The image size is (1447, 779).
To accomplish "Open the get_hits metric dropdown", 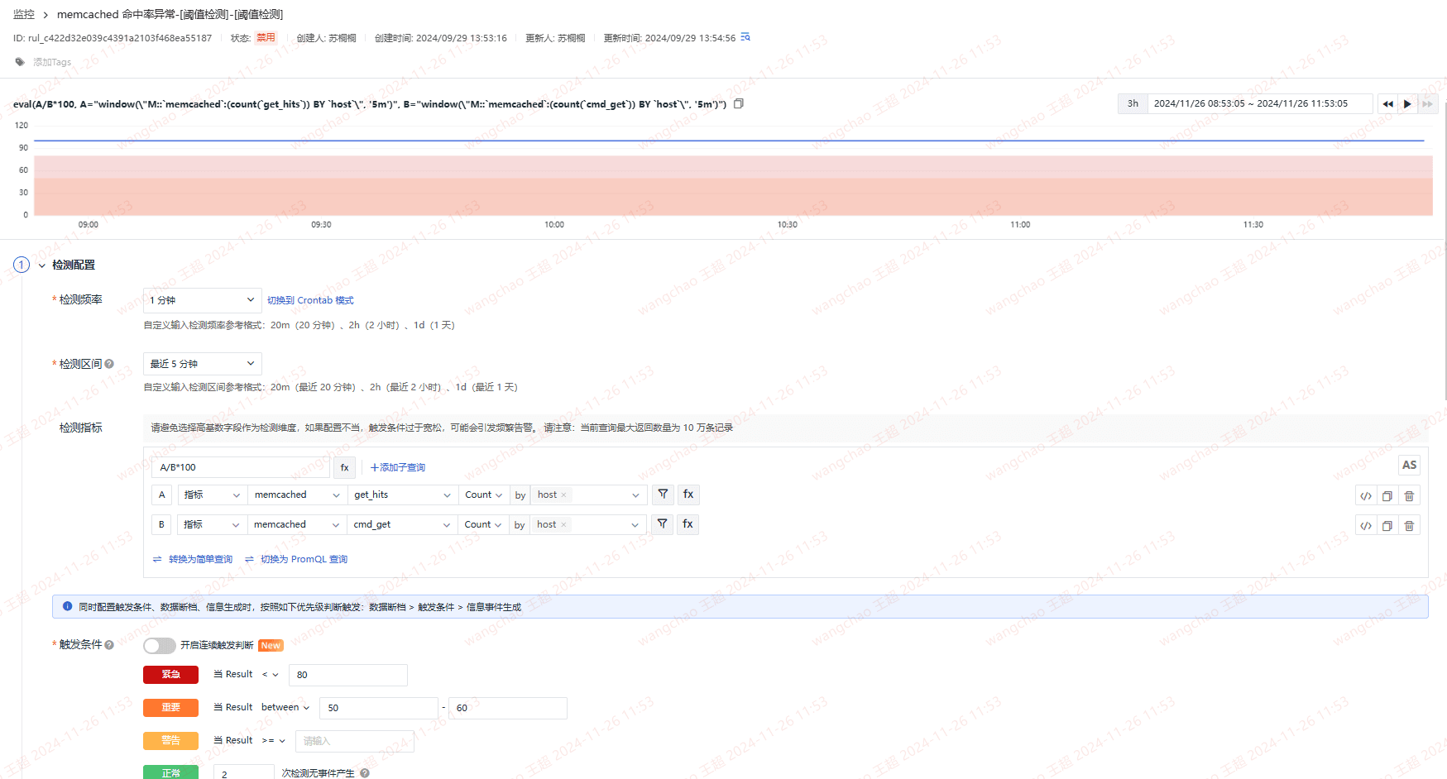I will tap(403, 495).
